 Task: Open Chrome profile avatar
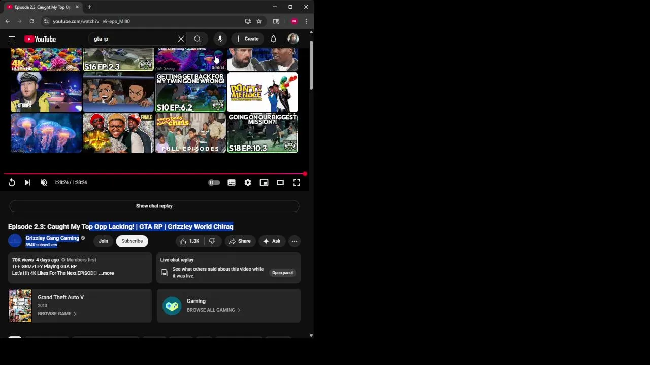pyautogui.click(x=294, y=21)
